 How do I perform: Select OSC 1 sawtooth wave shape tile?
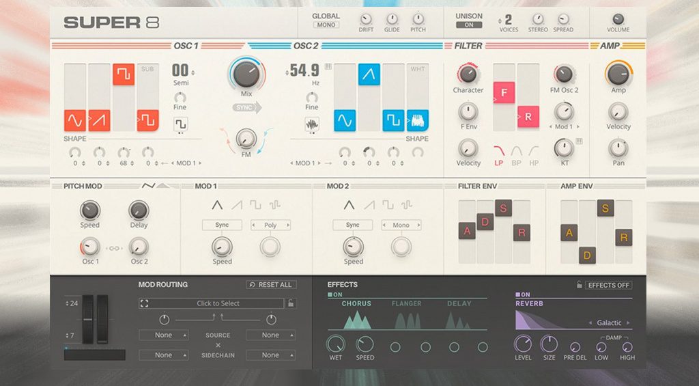[99, 120]
